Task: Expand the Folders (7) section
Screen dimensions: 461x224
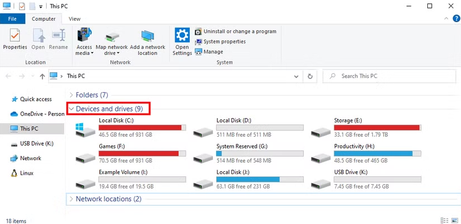Action: tap(71, 95)
